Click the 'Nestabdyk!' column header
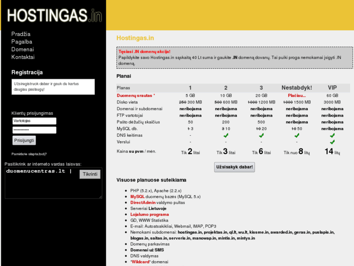The image size is (354, 266). click(297, 88)
